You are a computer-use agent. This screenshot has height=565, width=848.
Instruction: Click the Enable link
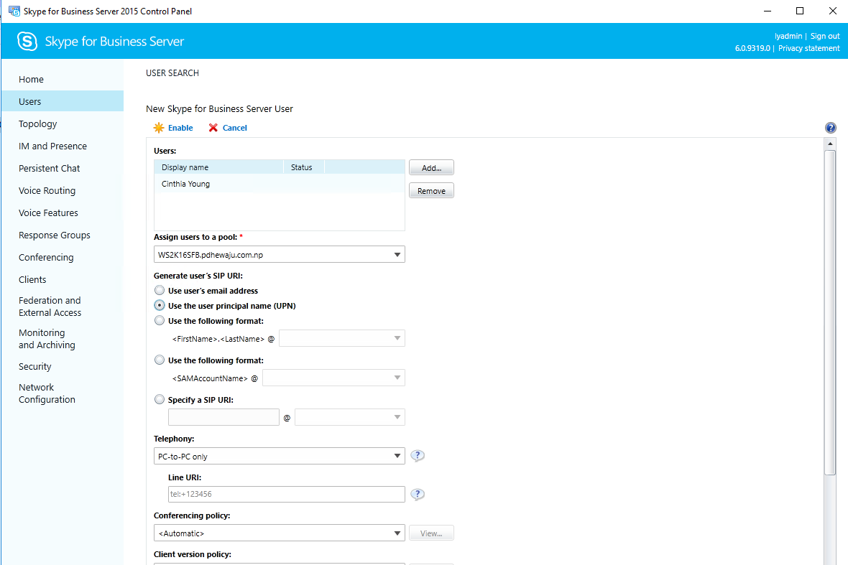[180, 128]
